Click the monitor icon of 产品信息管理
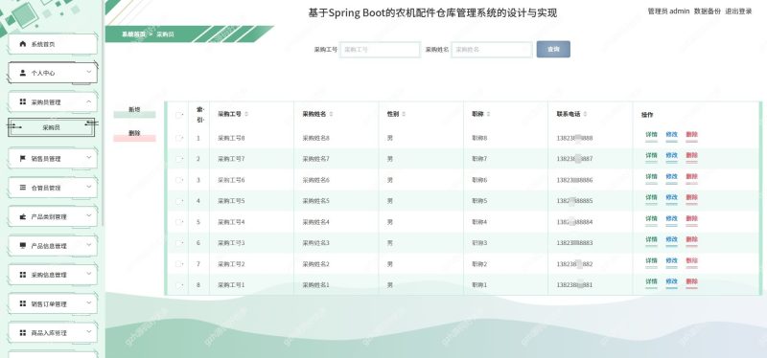Viewport: 767px width, 358px height. 22,245
